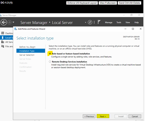Cancel the Add Roles wizard
Image resolution: width=145 pixels, height=121 pixels.
coord(135,116)
